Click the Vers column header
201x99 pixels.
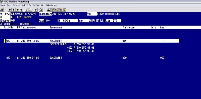point(153,27)
